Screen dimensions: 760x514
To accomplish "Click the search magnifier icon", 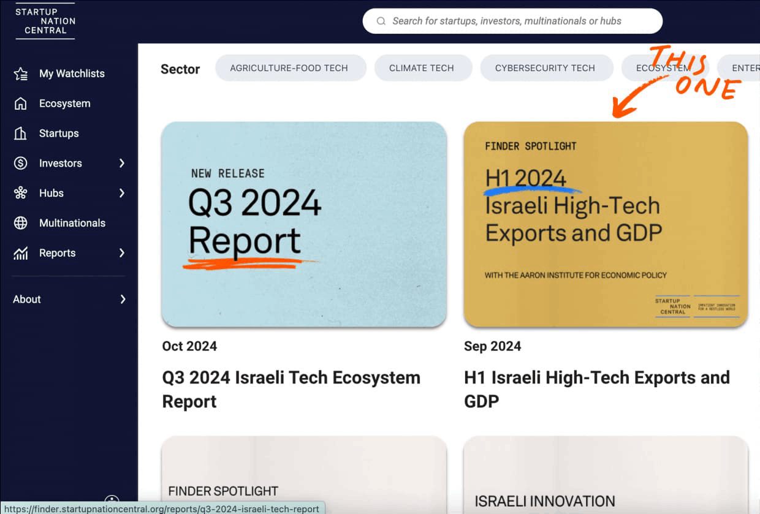I will click(381, 21).
